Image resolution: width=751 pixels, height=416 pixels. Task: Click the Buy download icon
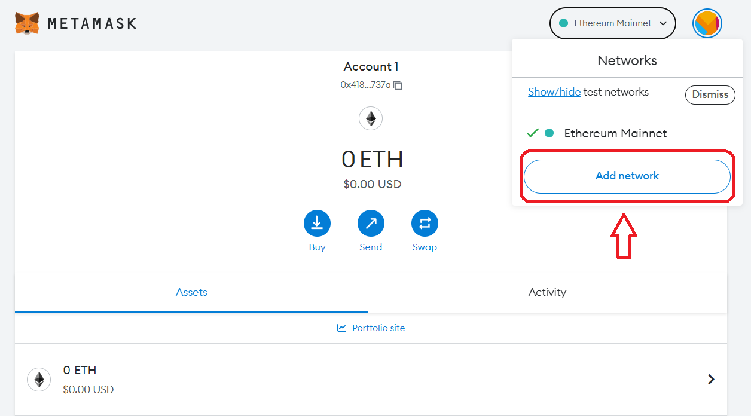[x=317, y=224]
